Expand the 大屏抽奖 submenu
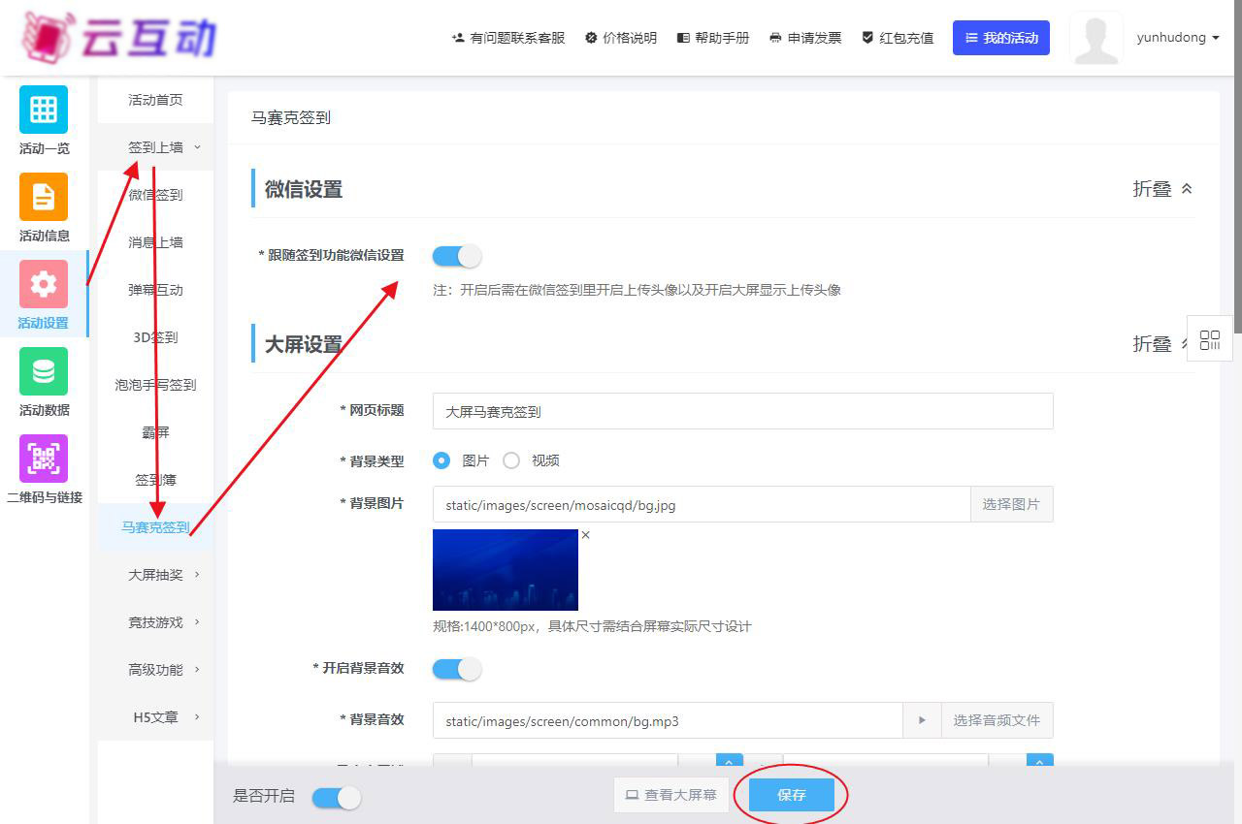This screenshot has width=1242, height=824. pos(163,575)
